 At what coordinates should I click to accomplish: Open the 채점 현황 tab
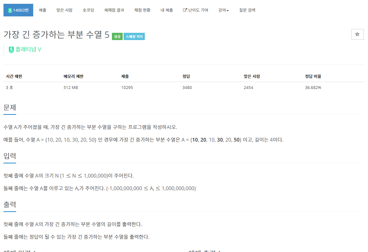tap(142, 10)
